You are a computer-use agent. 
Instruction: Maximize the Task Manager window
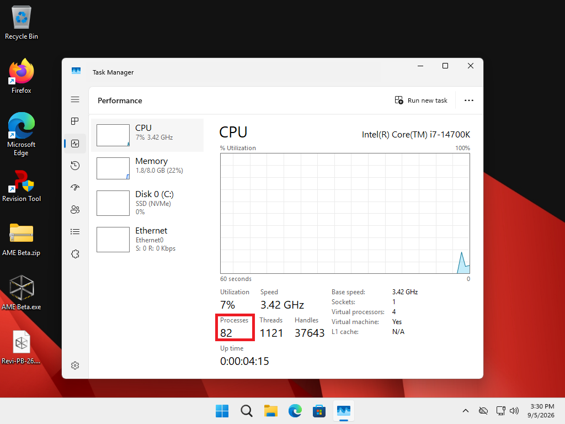(x=445, y=66)
